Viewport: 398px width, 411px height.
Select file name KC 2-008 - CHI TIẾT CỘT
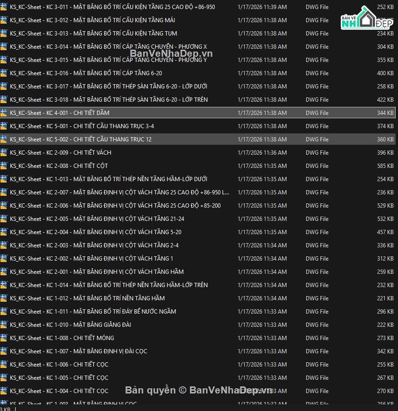(59, 166)
